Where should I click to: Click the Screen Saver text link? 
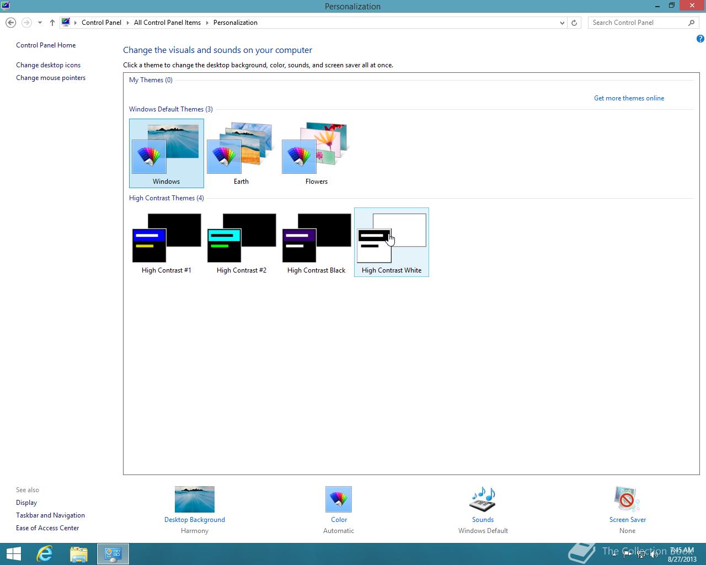tap(627, 520)
